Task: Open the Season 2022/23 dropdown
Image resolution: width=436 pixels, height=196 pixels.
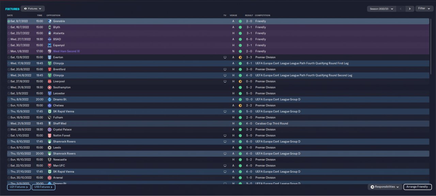Action: (381, 9)
